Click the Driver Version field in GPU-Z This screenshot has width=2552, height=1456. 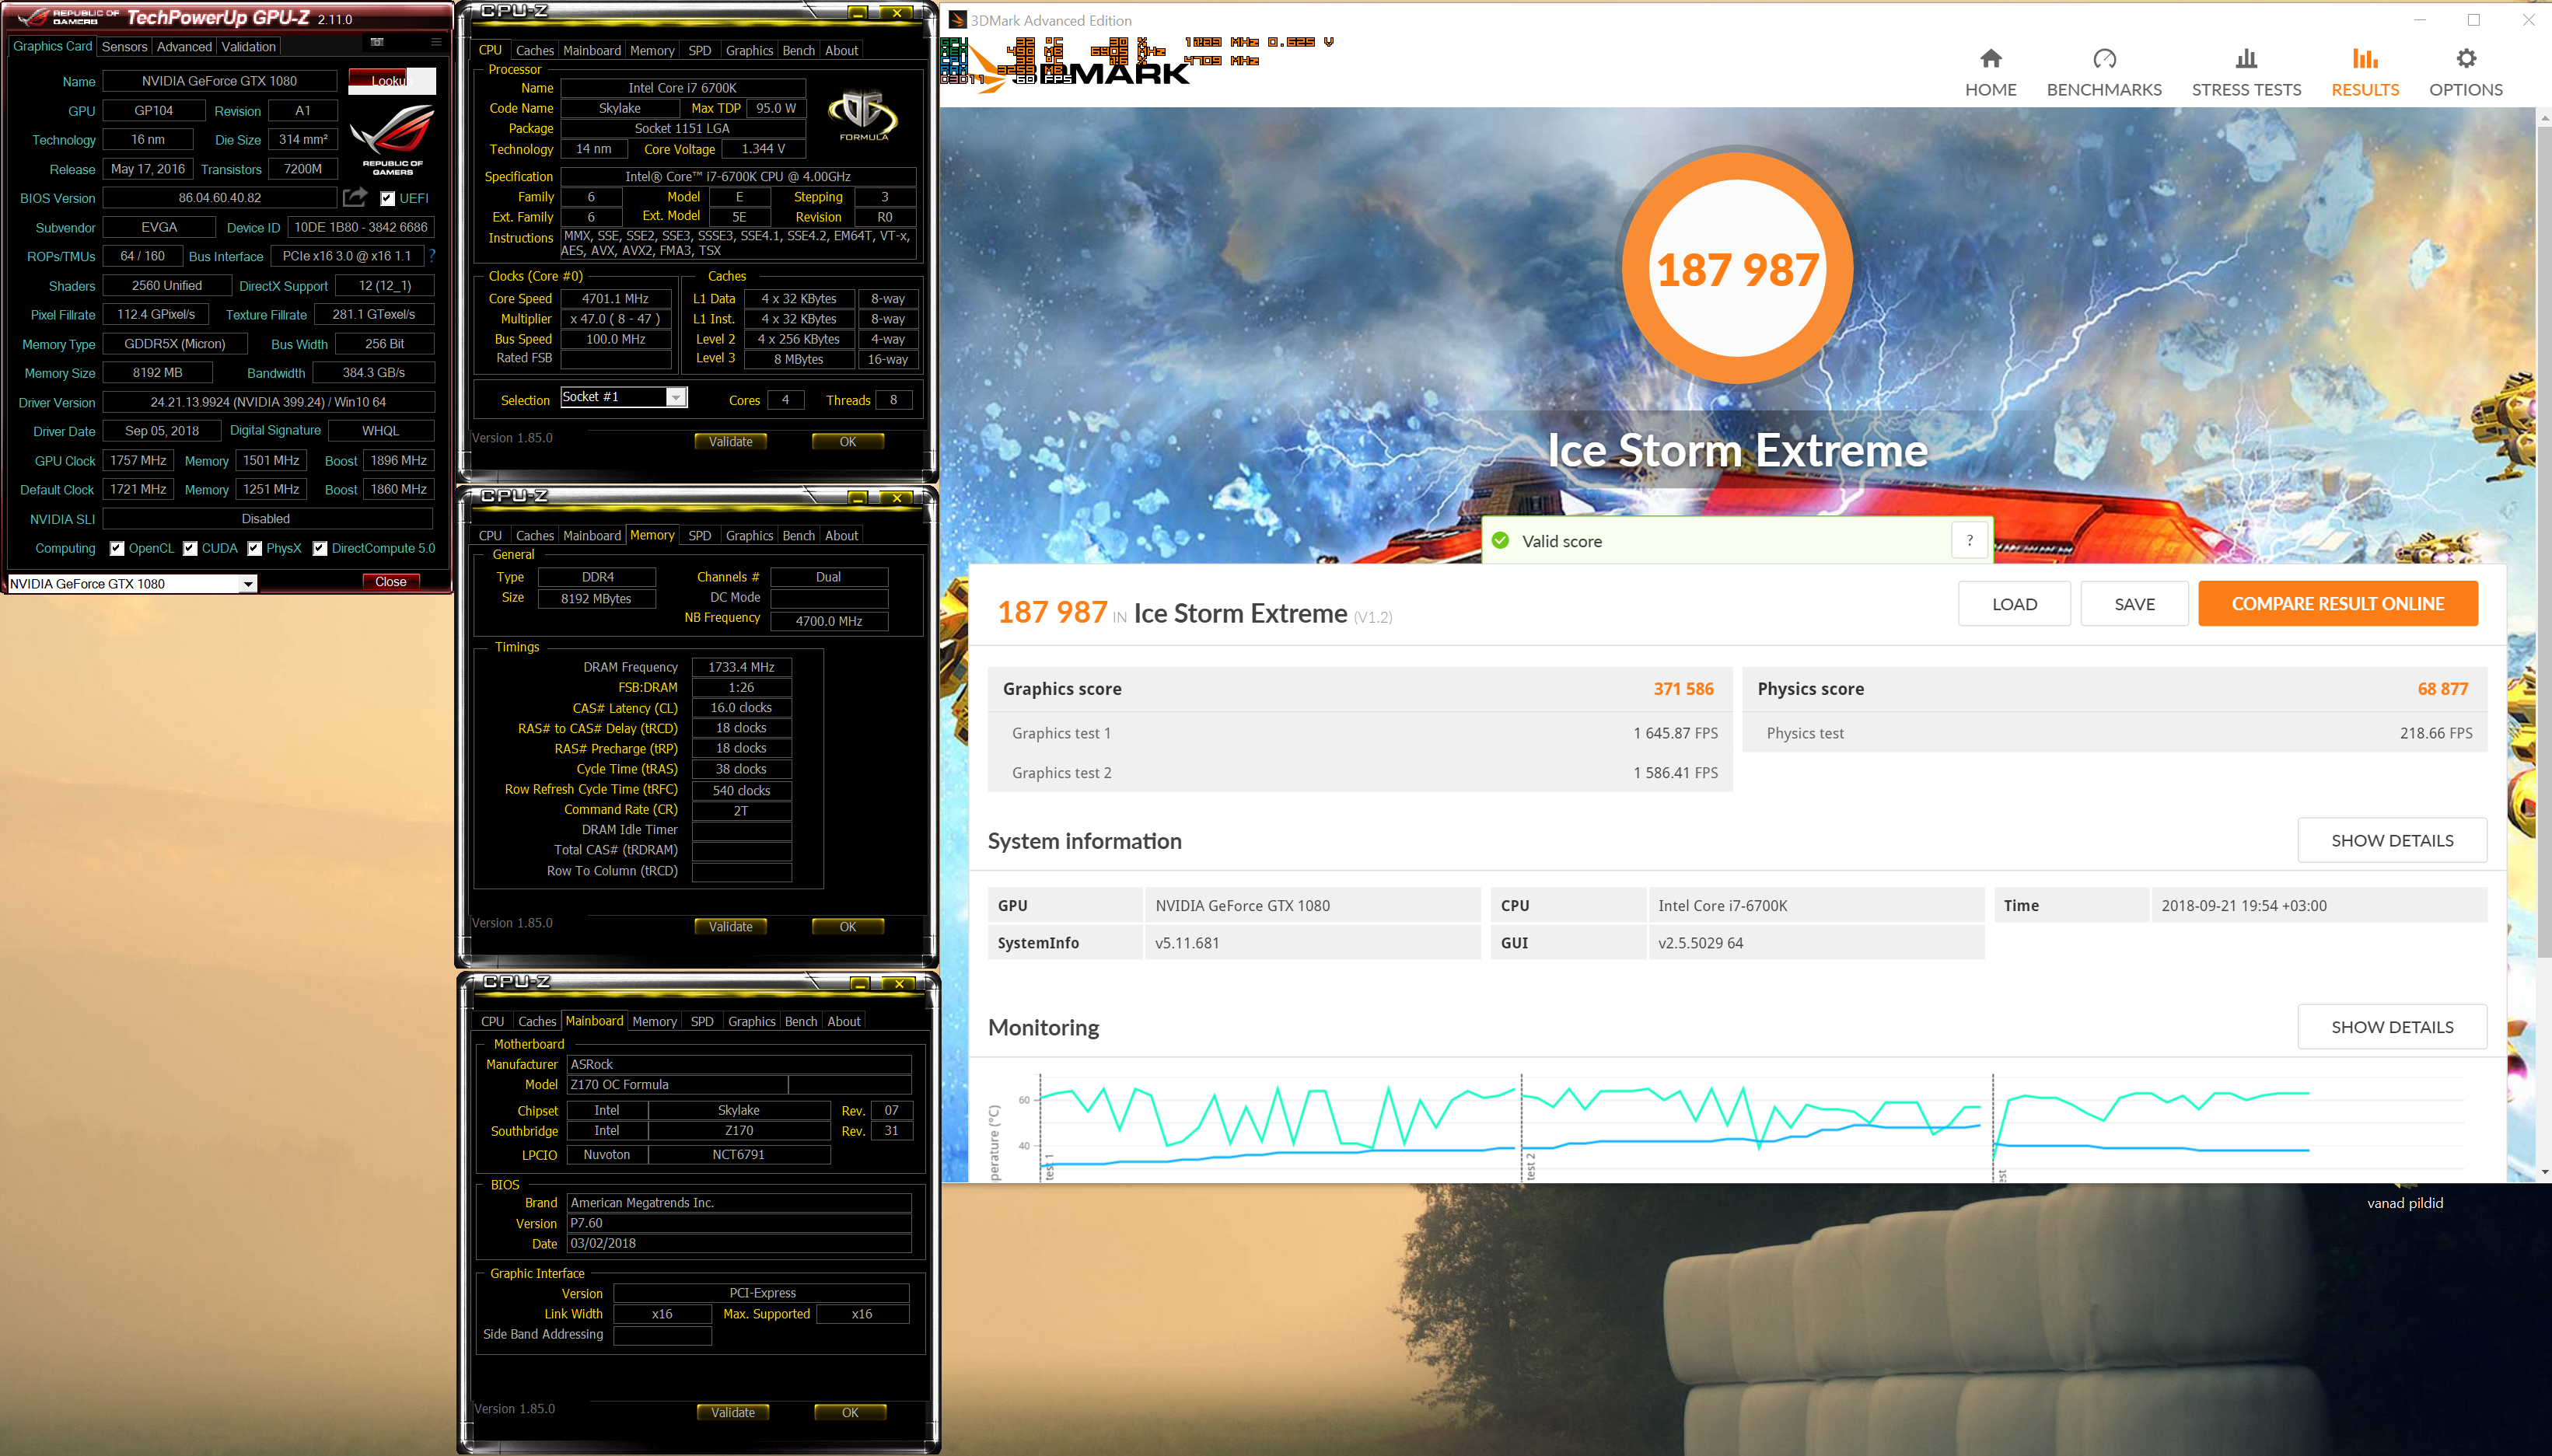(269, 402)
